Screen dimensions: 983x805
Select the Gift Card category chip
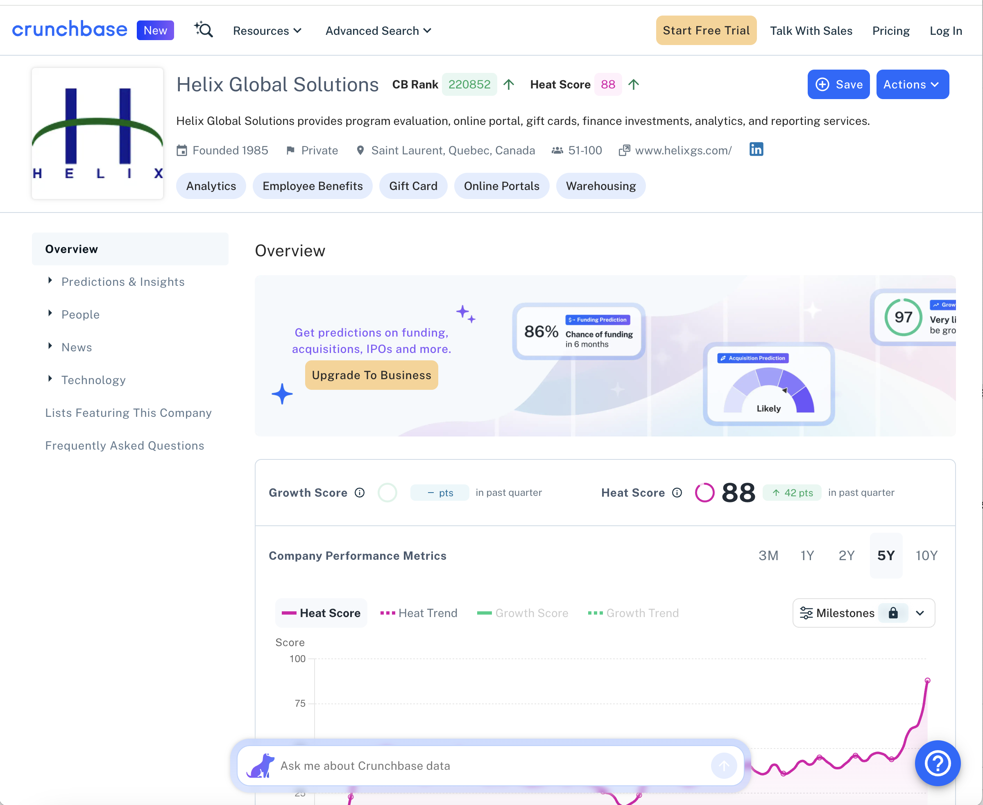tap(413, 186)
